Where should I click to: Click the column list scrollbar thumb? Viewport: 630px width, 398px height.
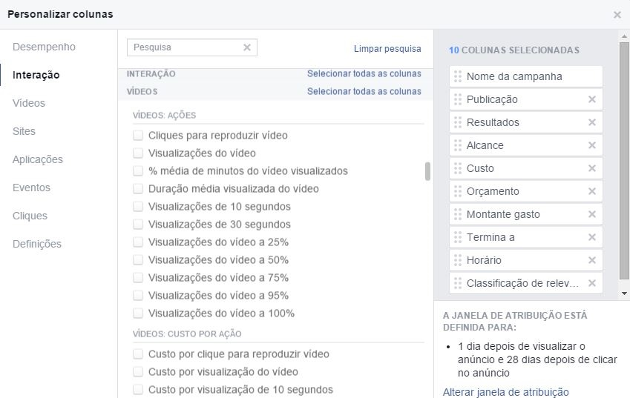(427, 171)
